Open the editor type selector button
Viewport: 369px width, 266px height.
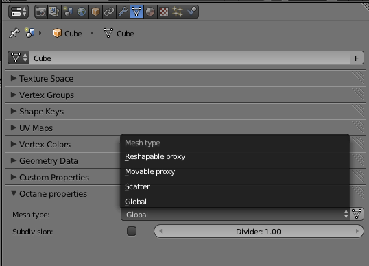(19, 12)
